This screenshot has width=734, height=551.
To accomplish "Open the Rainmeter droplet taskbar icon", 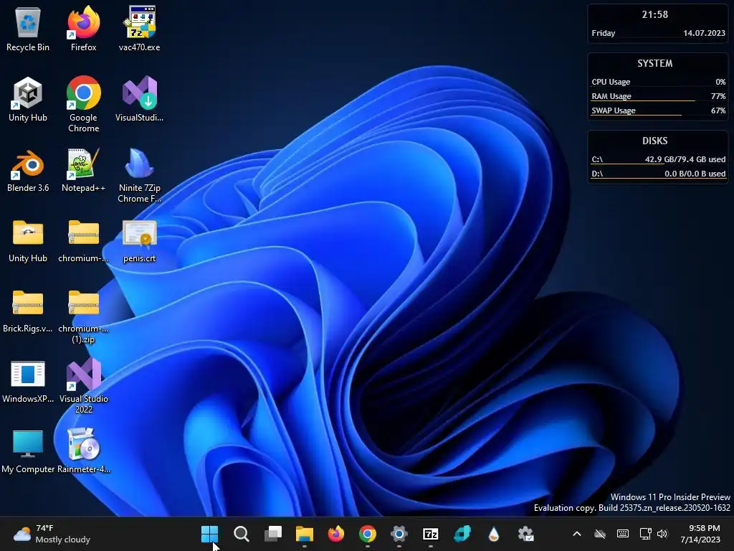I will pyautogui.click(x=494, y=534).
